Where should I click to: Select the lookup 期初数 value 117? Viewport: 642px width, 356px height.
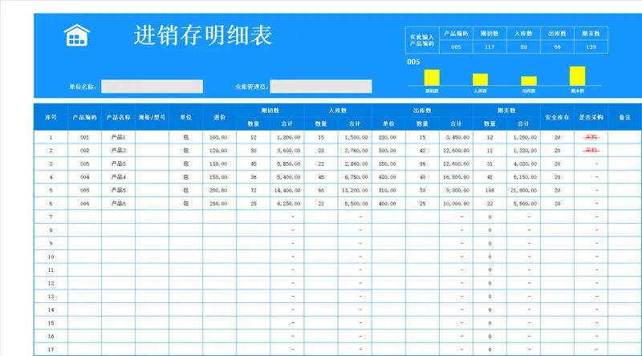tap(490, 47)
